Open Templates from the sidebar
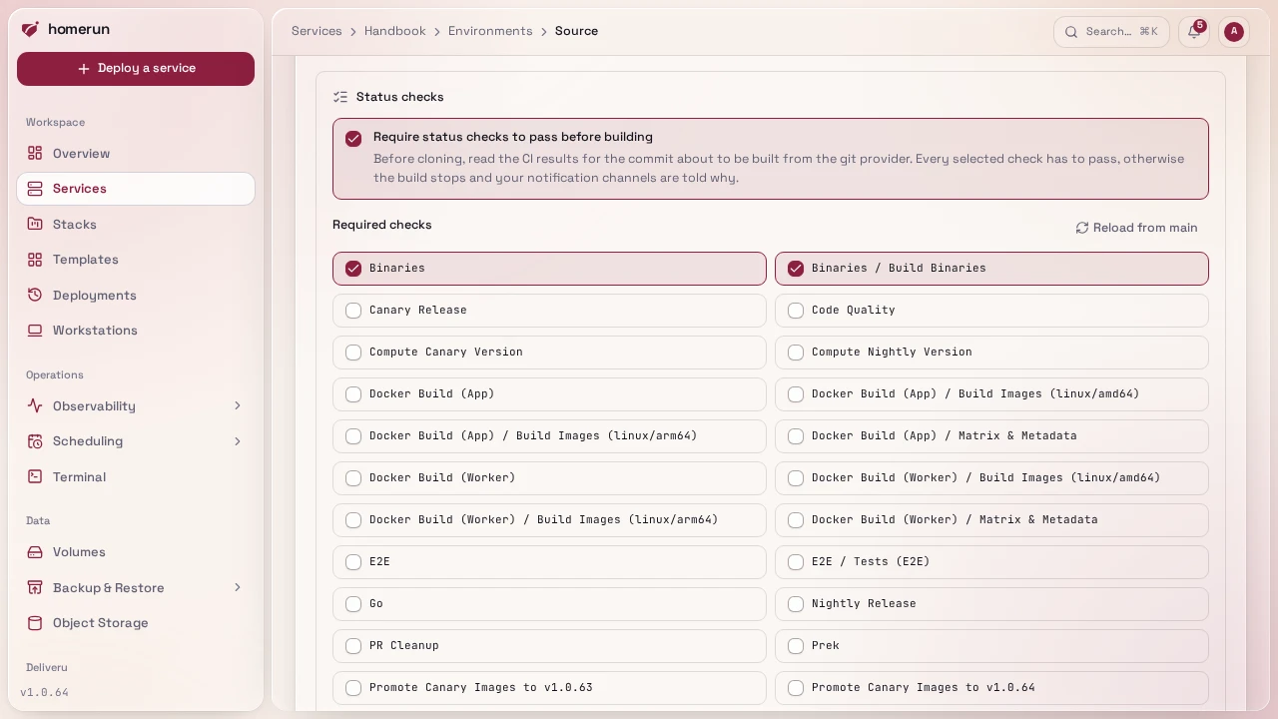The height and width of the screenshot is (719, 1278). (x=136, y=260)
